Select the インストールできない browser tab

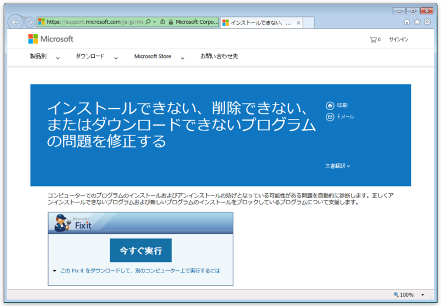click(x=260, y=23)
